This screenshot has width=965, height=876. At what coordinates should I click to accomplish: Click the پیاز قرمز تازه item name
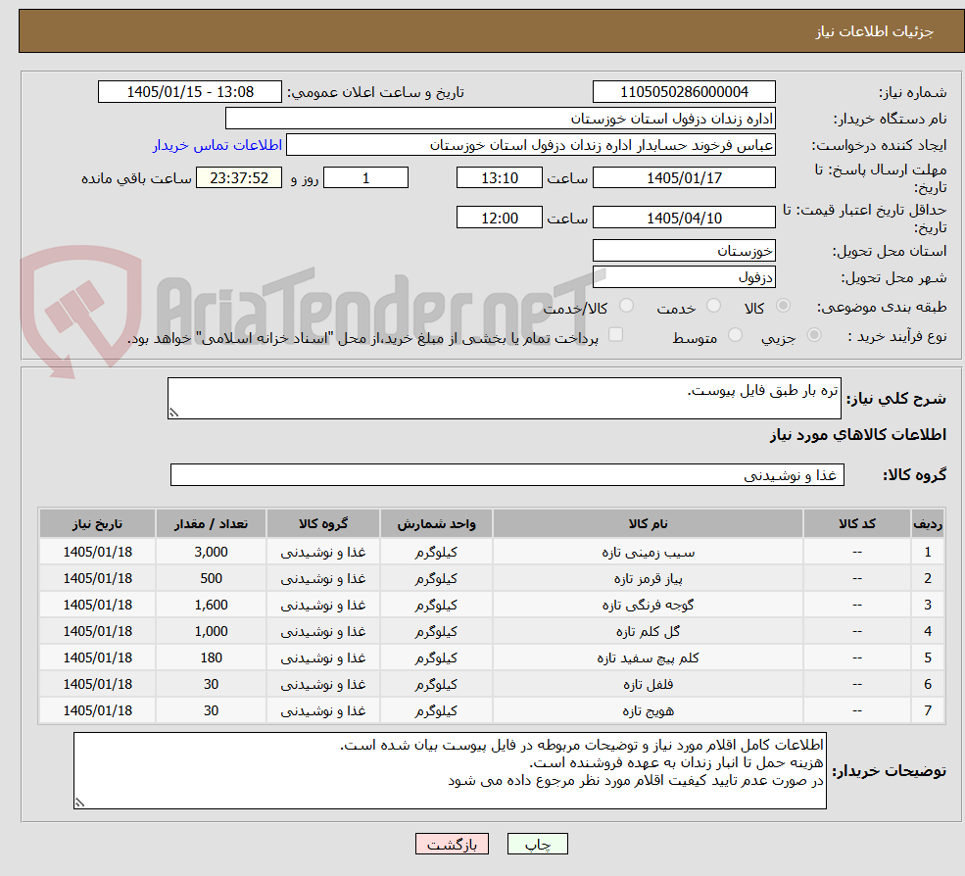pyautogui.click(x=648, y=579)
